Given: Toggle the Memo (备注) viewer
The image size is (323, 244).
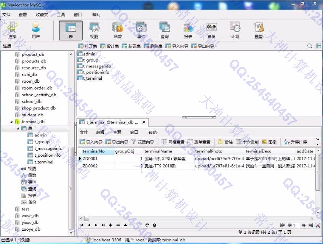Looking at the screenshot, I should pyautogui.click(x=225, y=142).
